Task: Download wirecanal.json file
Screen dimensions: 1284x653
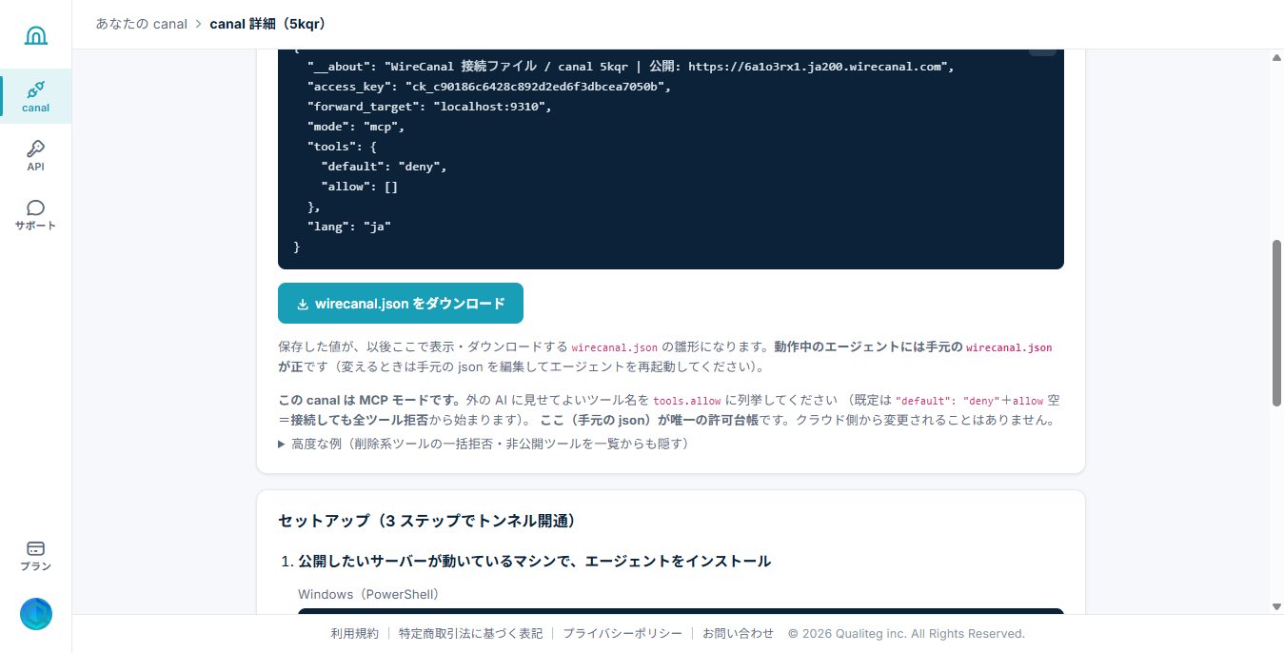Action: 401,304
